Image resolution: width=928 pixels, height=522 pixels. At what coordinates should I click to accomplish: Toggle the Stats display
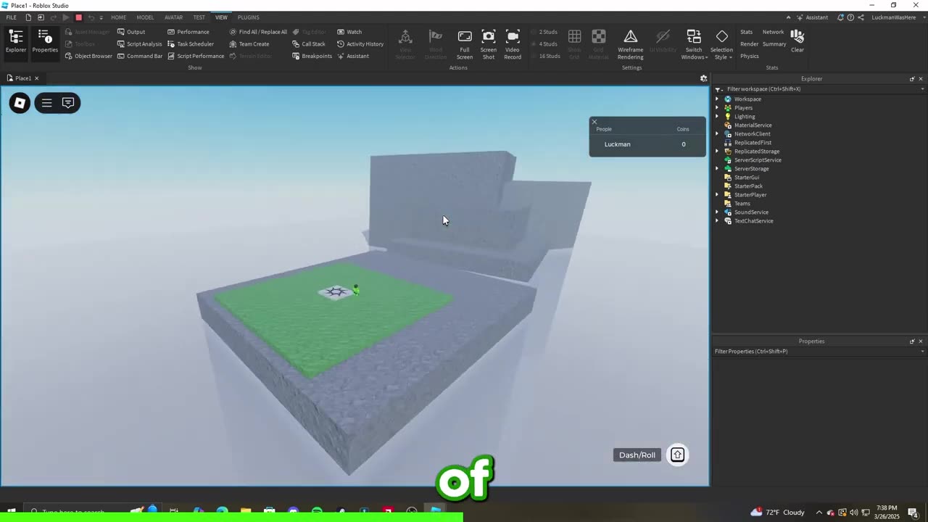[x=746, y=32]
